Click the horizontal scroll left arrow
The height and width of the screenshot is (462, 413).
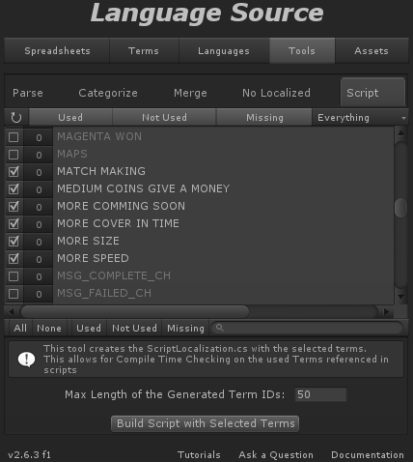[11, 311]
